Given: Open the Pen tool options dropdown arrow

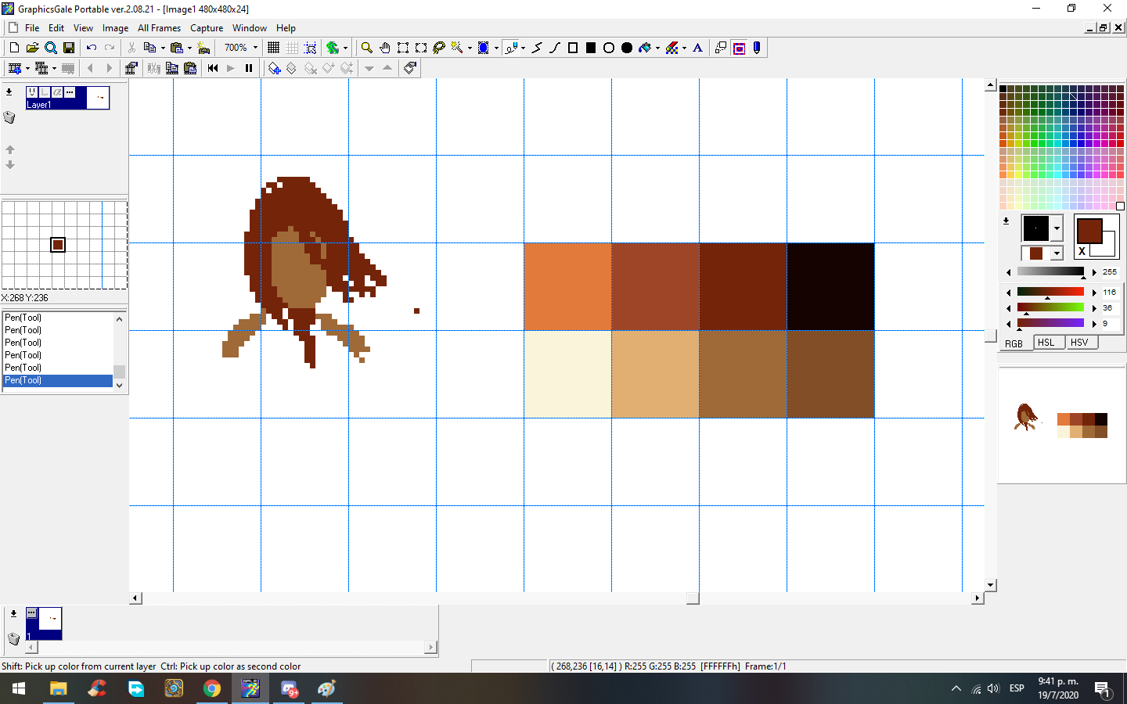Looking at the screenshot, I should pos(523,48).
